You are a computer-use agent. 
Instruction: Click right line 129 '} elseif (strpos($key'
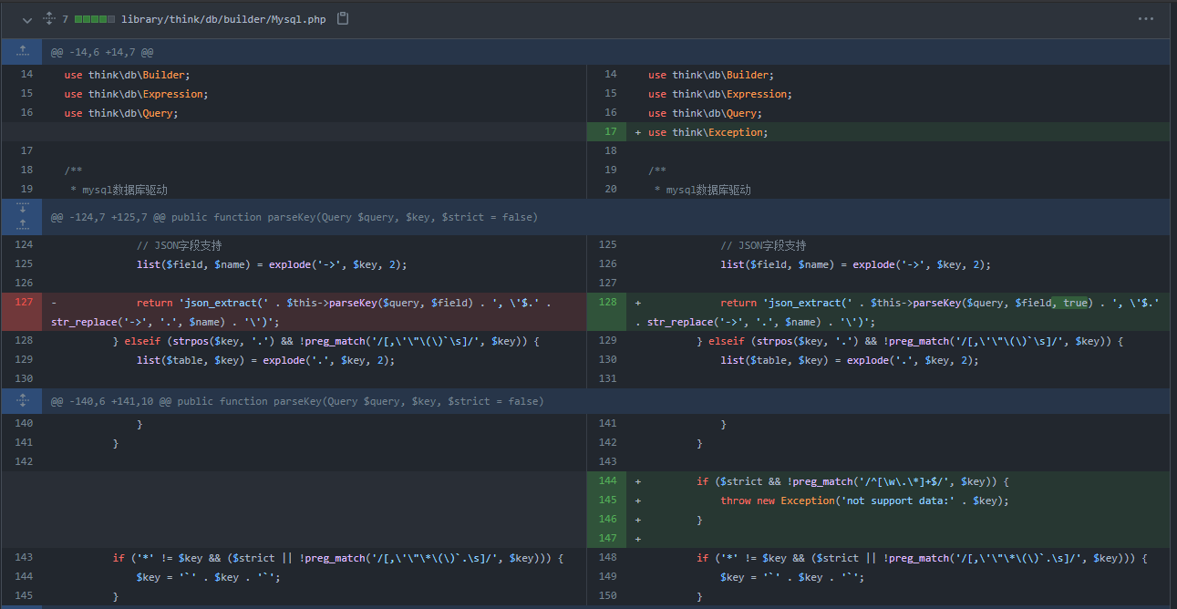click(910, 341)
